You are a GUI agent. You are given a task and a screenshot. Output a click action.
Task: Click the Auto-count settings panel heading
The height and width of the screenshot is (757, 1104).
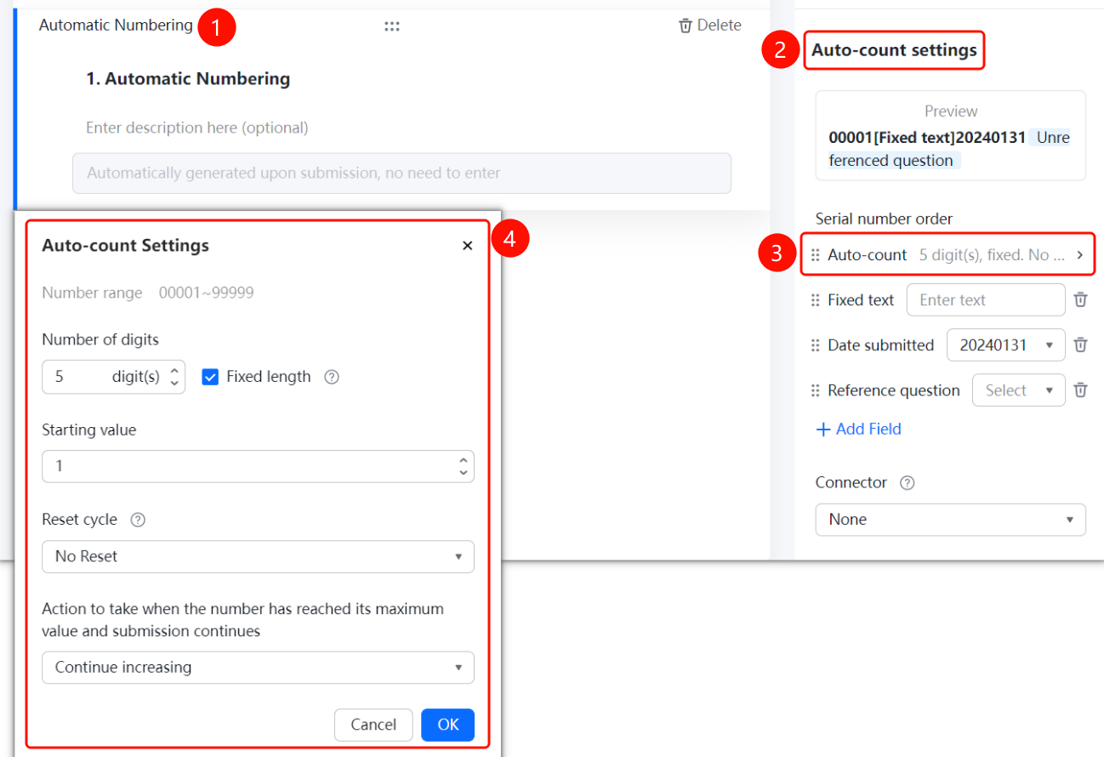tap(894, 50)
